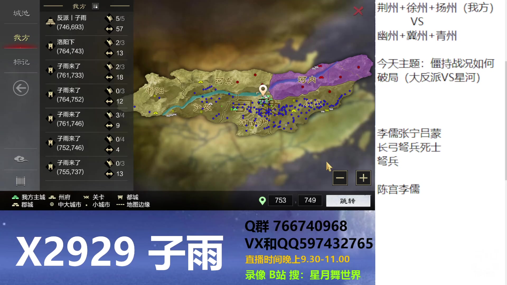The width and height of the screenshot is (507, 285).
Task: Click distance arrow icon showing 9
Action: tap(109, 126)
